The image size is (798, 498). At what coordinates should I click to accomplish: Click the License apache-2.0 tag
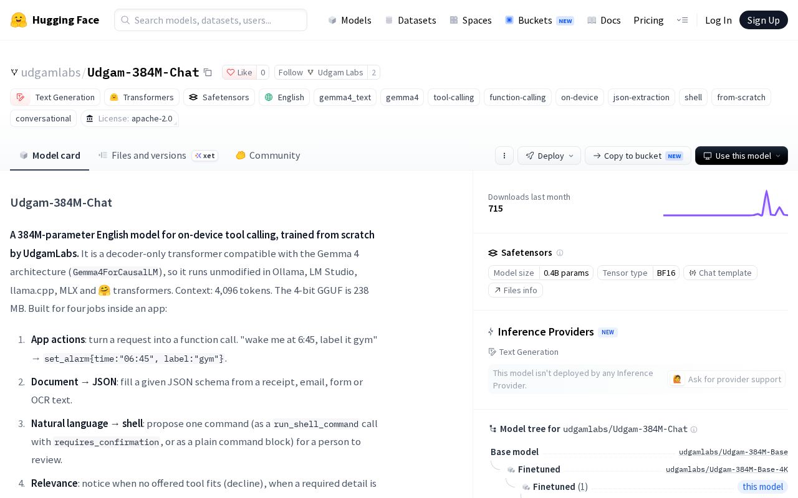tap(130, 118)
